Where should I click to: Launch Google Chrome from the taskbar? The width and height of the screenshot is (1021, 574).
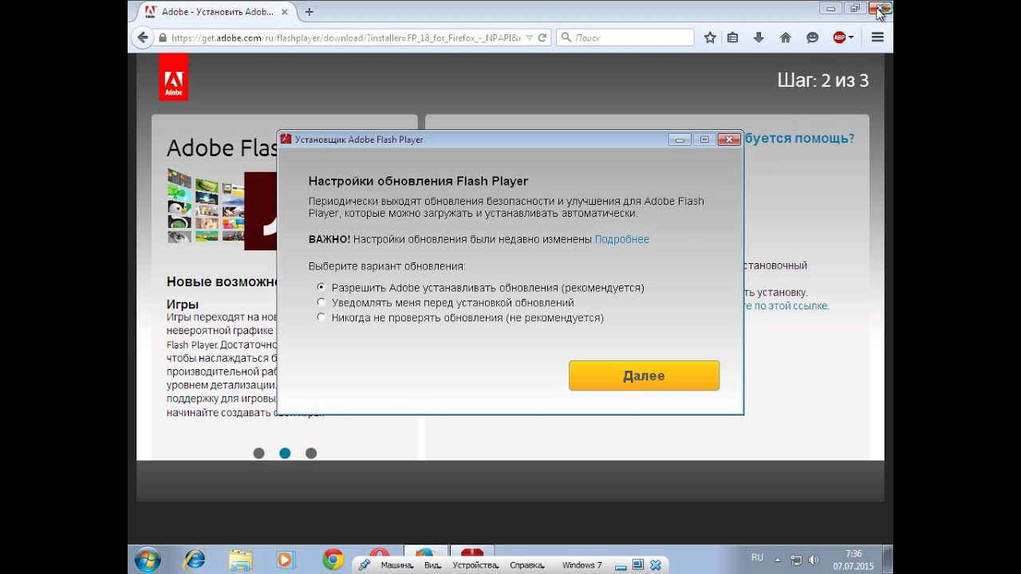pyautogui.click(x=333, y=560)
